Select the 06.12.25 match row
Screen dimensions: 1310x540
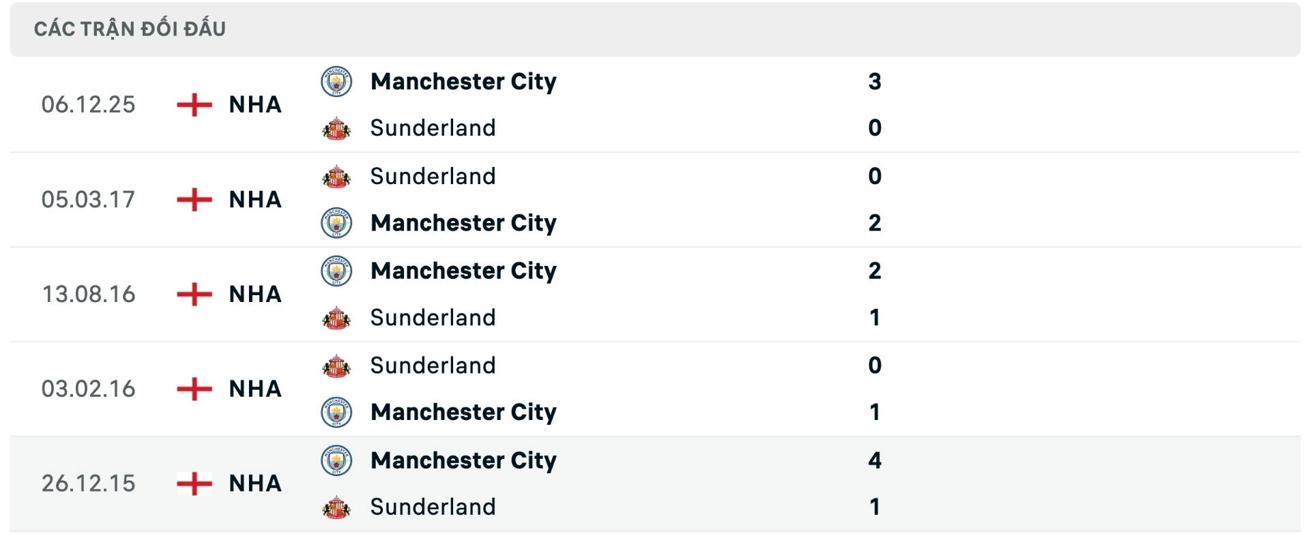point(655,104)
